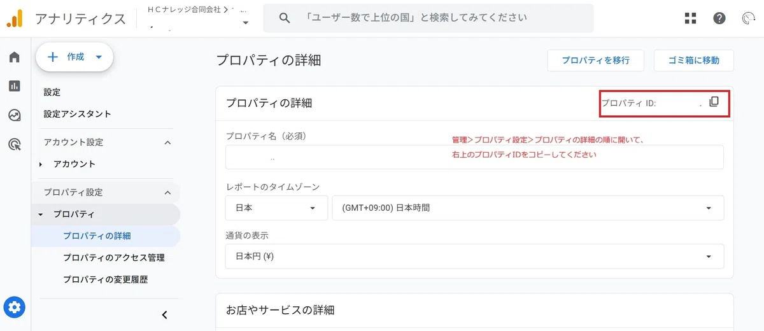
Task: Open the Explore icon in left rail
Action: click(15, 115)
